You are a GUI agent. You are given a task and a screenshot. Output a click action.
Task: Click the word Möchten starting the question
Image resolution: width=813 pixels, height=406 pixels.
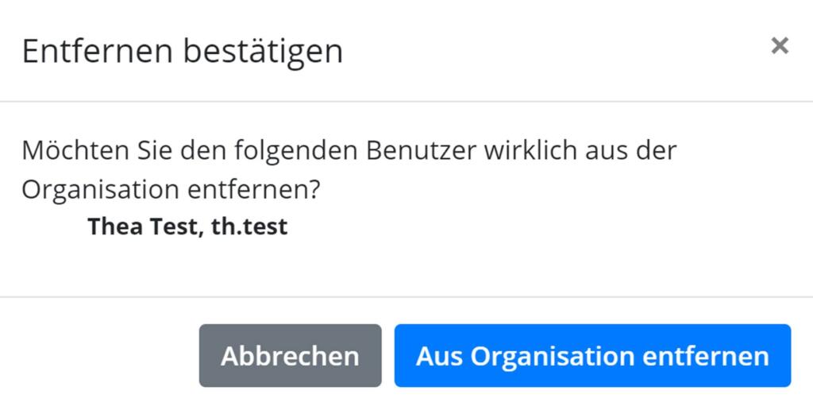[75, 151]
